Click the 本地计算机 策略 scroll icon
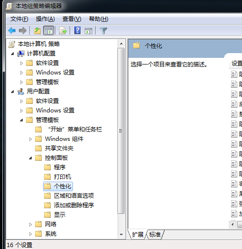 coord(11,44)
